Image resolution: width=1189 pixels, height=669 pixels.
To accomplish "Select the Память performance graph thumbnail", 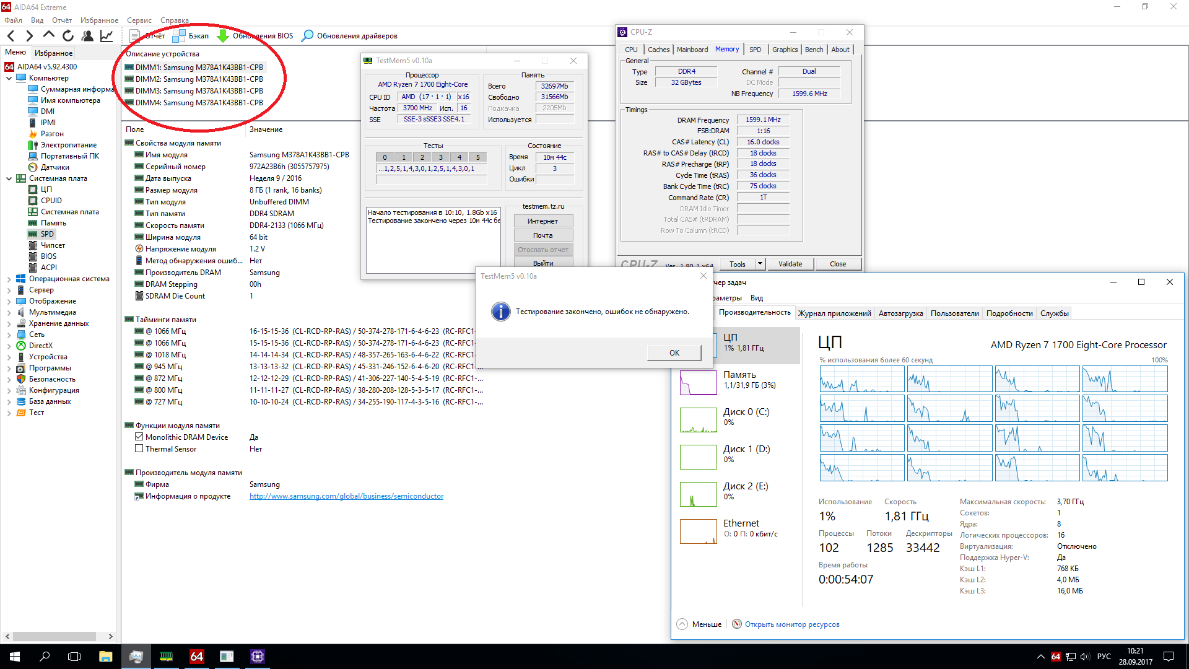I will 698,382.
